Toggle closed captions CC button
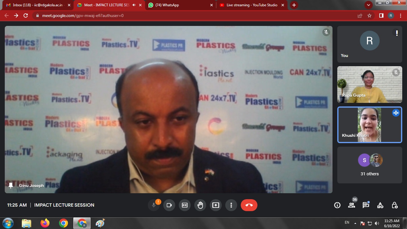This screenshot has width=407, height=229. pos(185,205)
